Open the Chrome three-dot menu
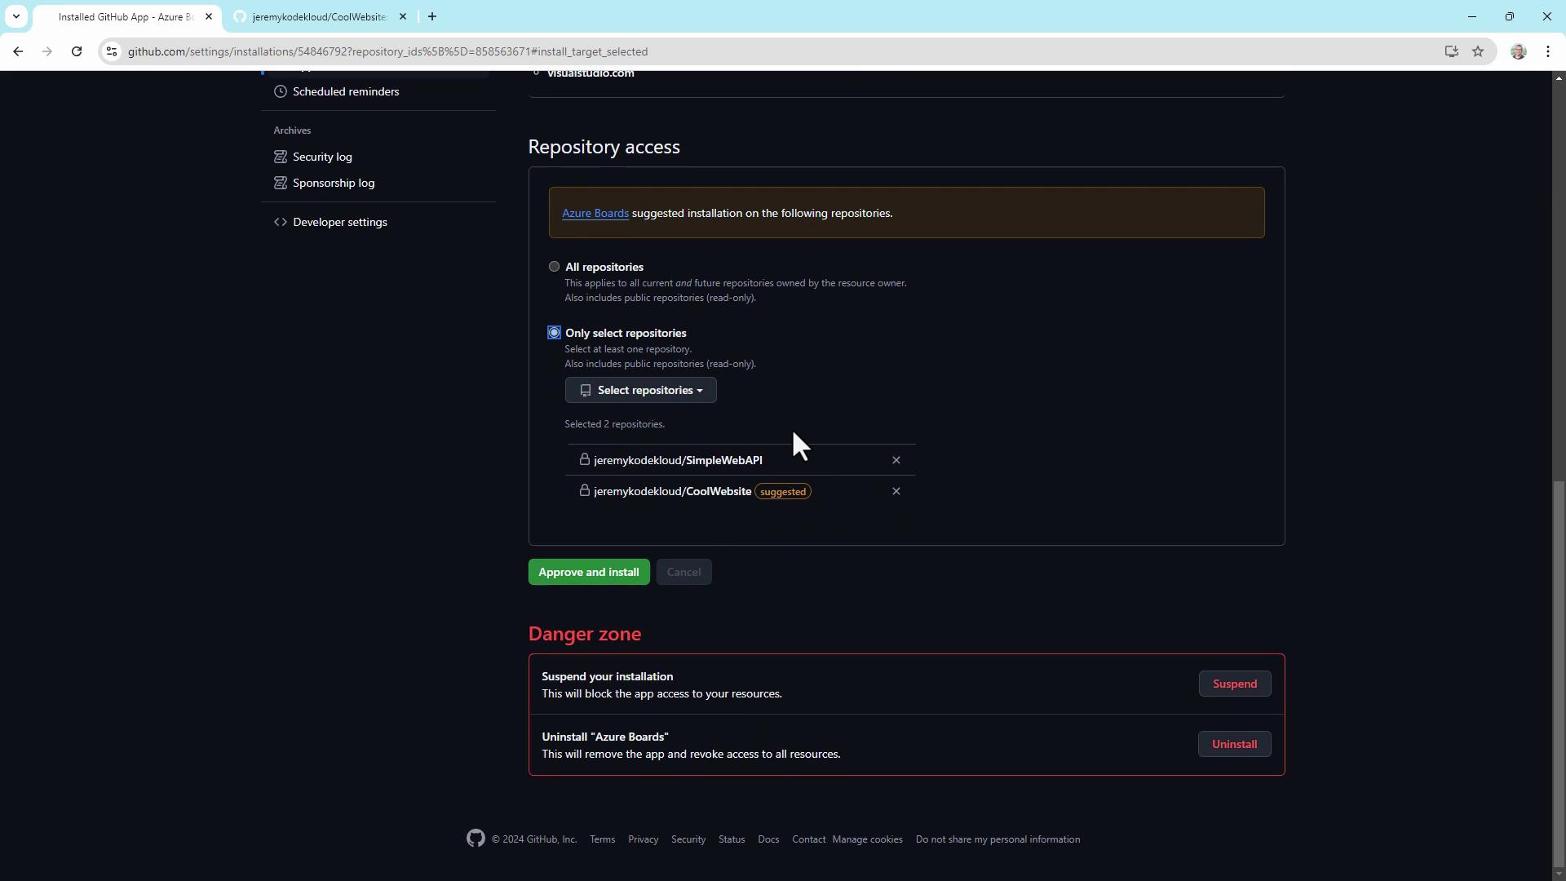Screen dimensions: 1566x881 [1548, 51]
